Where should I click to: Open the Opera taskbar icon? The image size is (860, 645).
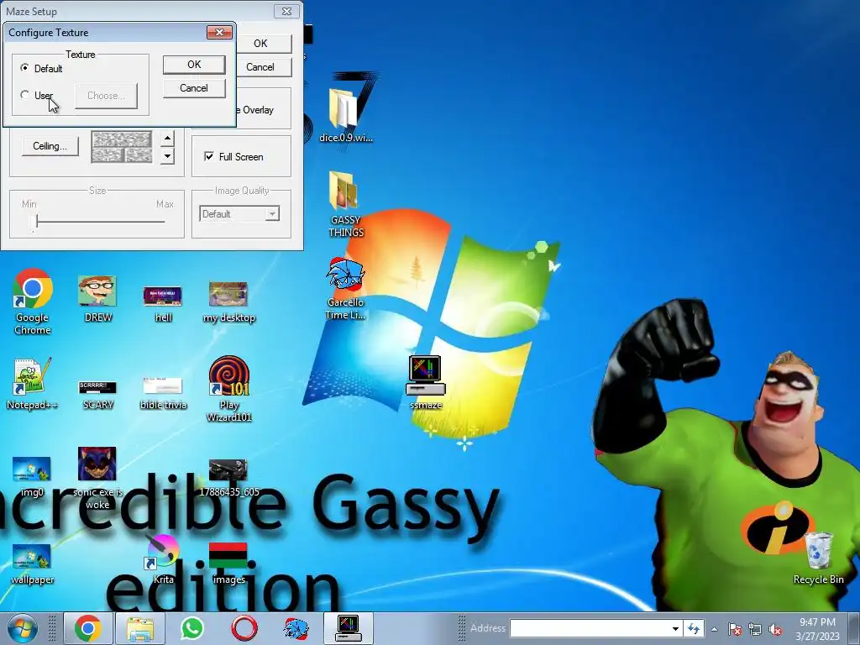(244, 628)
